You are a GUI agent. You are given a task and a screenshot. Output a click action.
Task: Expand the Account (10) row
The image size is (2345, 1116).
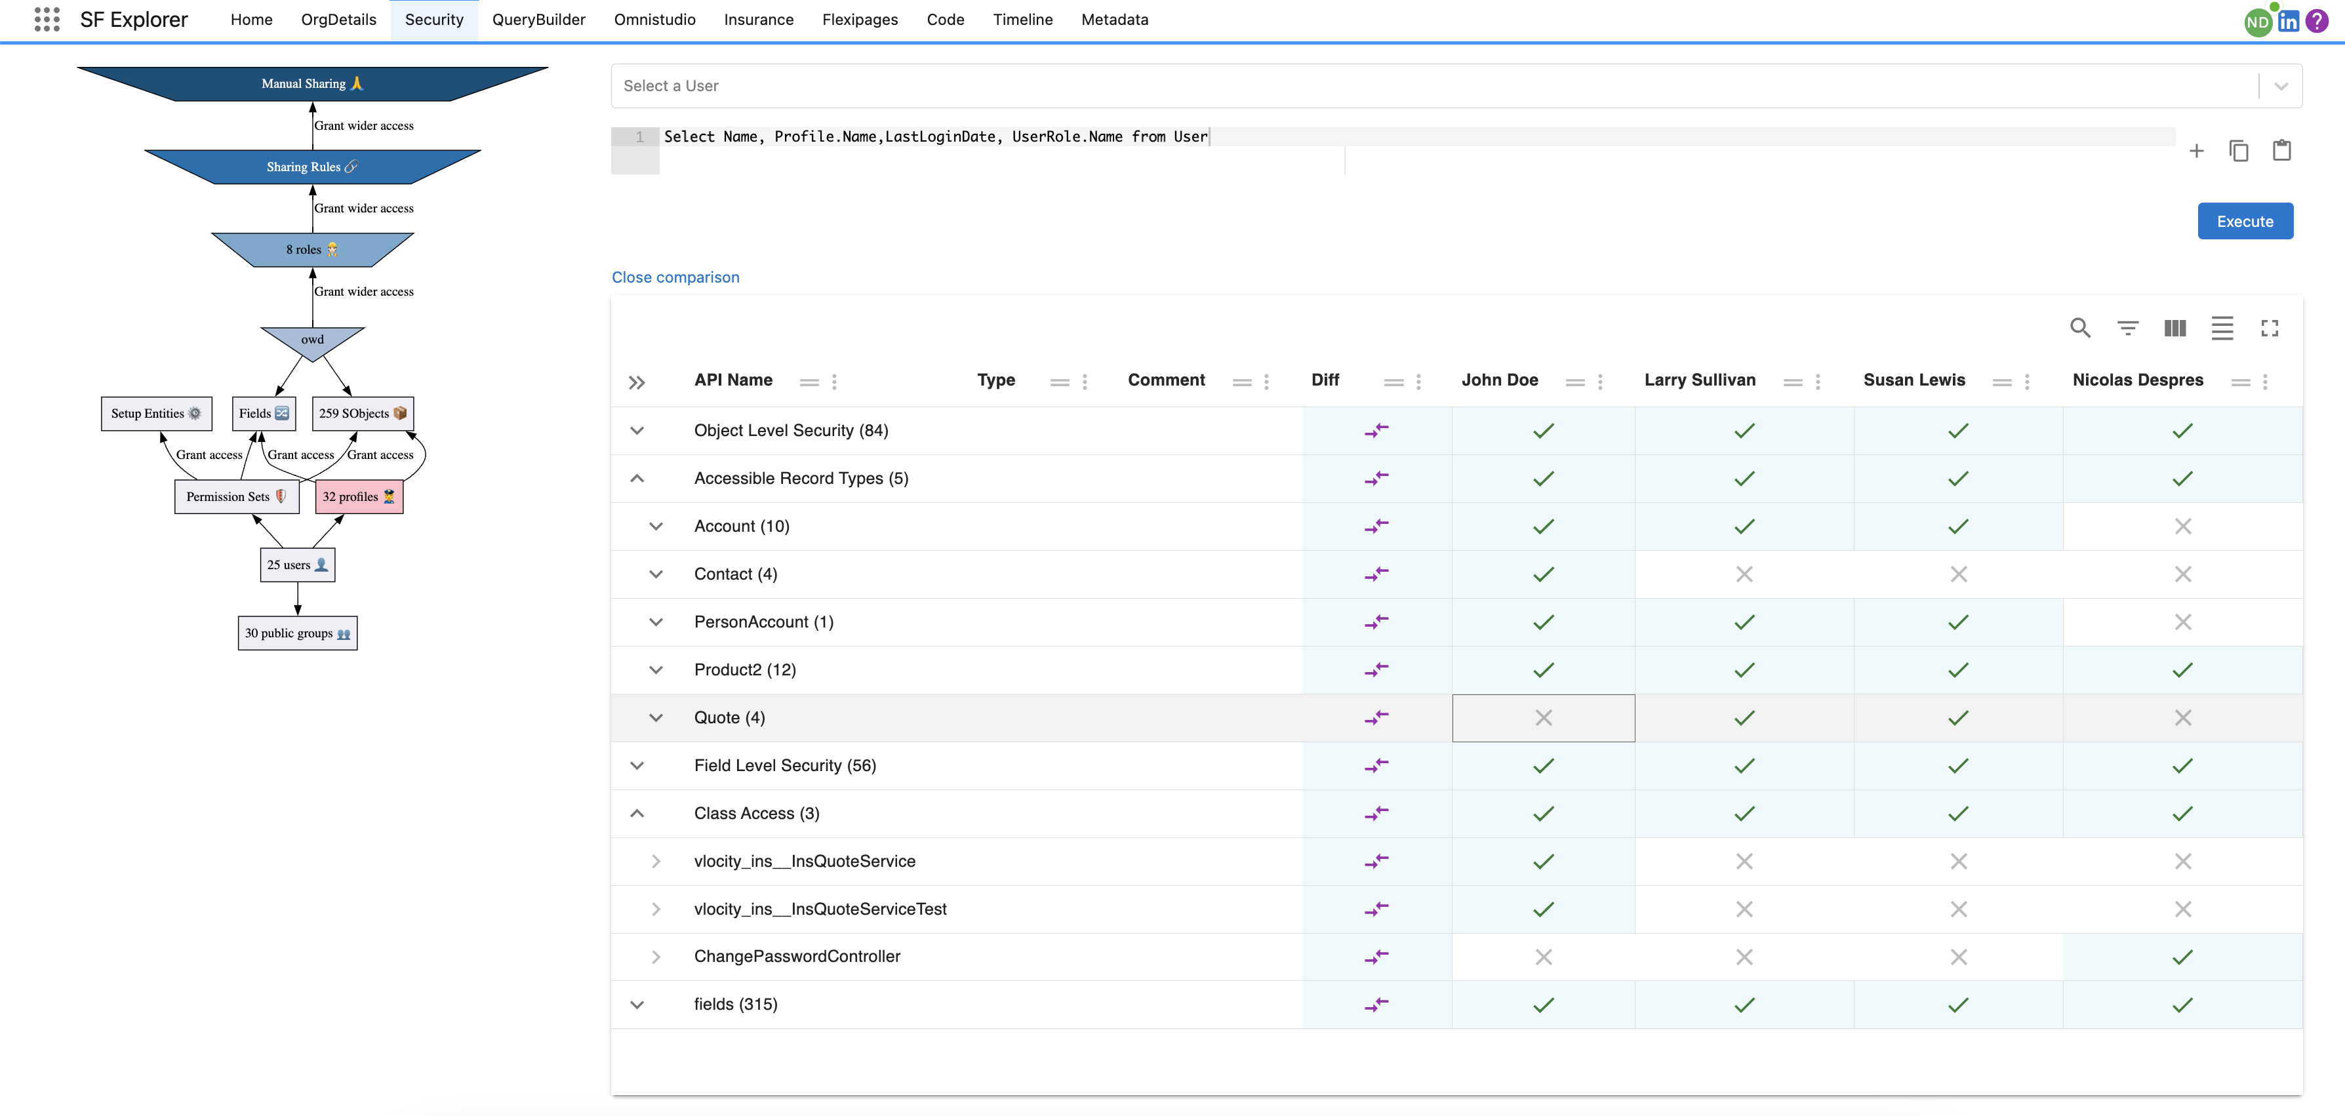pos(656,526)
